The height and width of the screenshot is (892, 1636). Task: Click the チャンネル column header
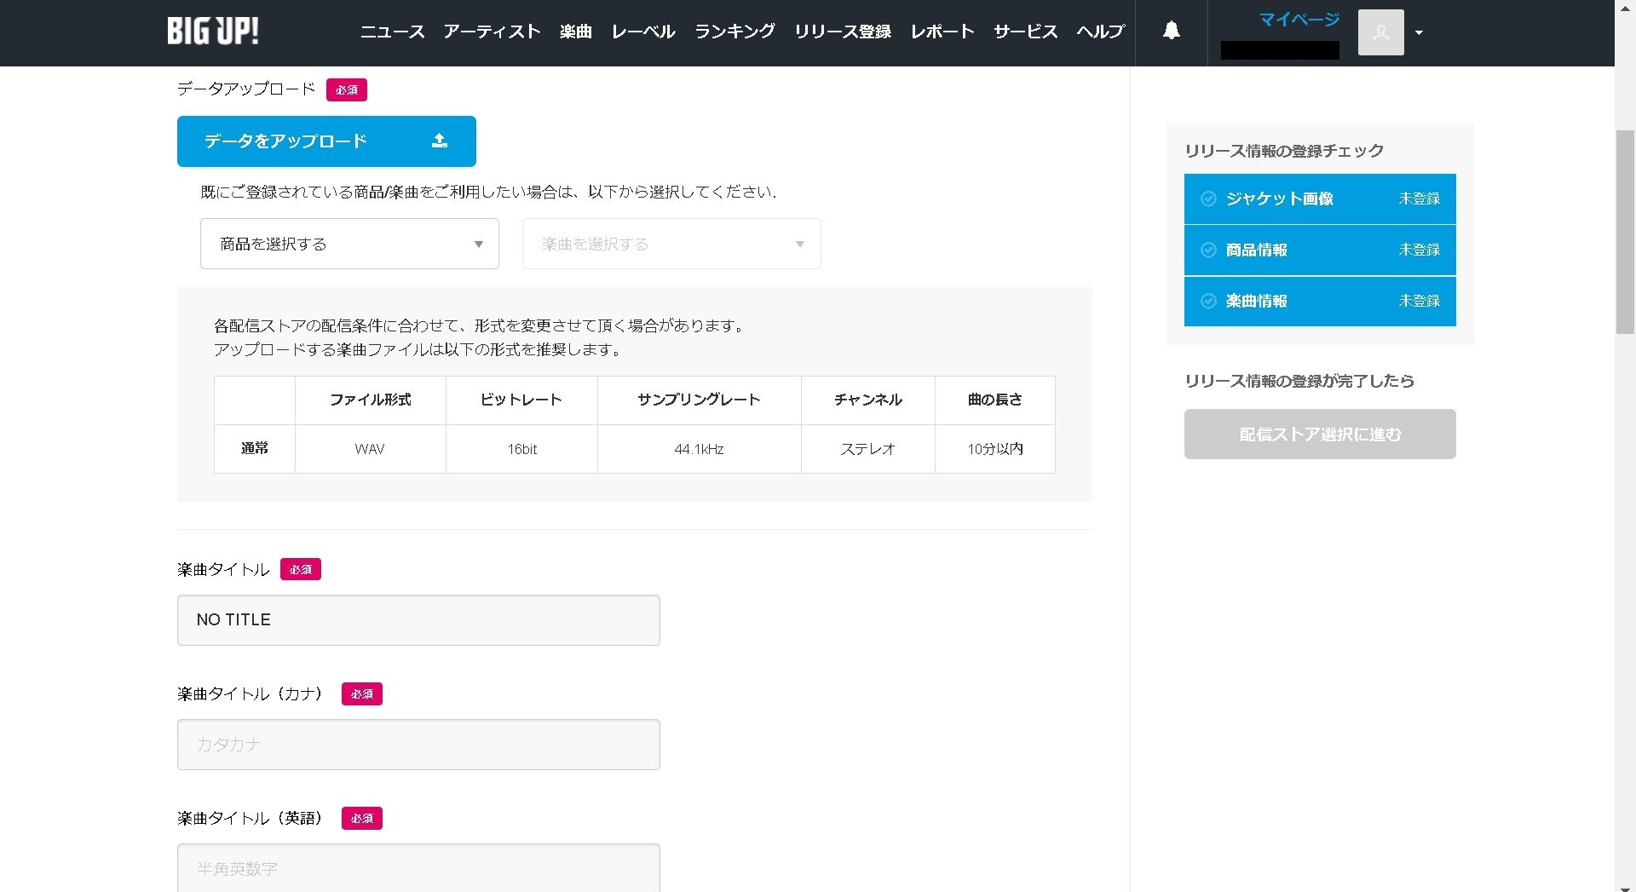coord(867,400)
